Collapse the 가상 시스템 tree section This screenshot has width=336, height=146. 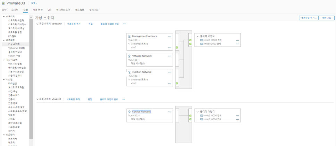[x=4, y=60]
